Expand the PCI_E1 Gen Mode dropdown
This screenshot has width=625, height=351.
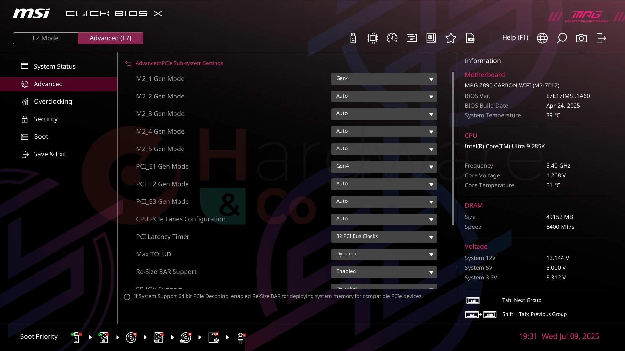(384, 166)
